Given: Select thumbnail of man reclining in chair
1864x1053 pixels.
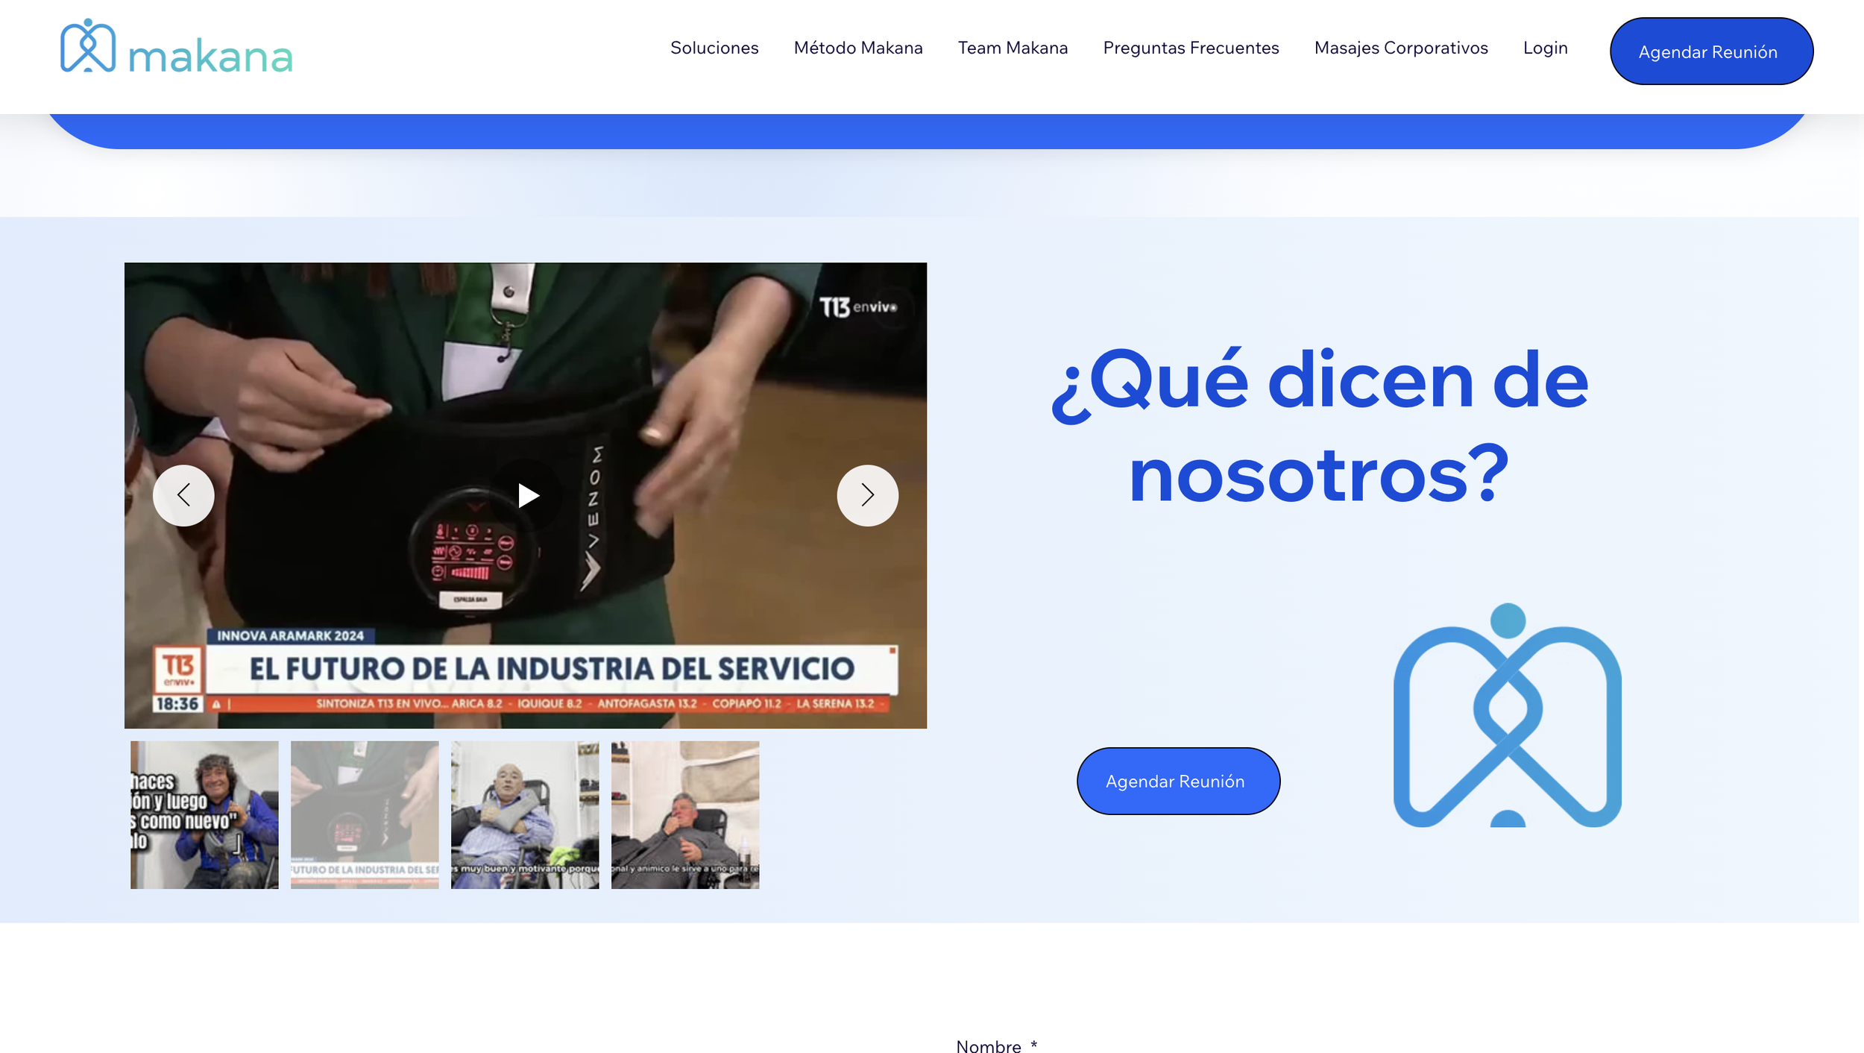Looking at the screenshot, I should tap(685, 814).
